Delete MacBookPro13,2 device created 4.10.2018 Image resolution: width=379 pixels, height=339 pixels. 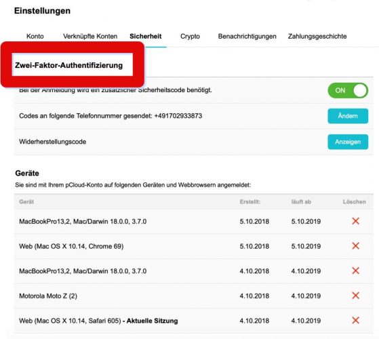pos(355,271)
